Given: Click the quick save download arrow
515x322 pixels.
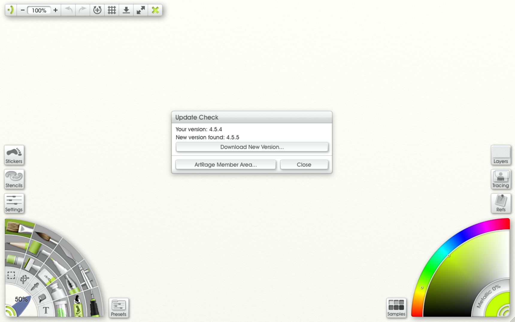Looking at the screenshot, I should [126, 10].
